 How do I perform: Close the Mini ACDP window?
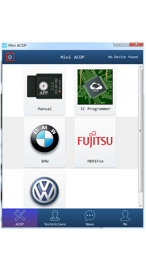136,44
